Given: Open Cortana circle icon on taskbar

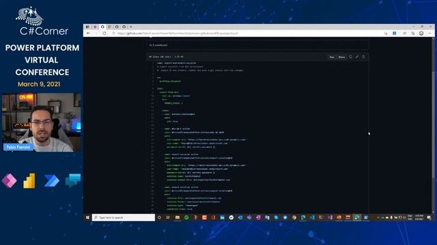Looking at the screenshot, I should [x=159, y=218].
